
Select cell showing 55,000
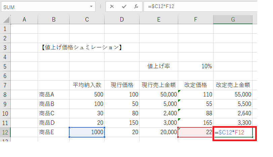pos(233,94)
